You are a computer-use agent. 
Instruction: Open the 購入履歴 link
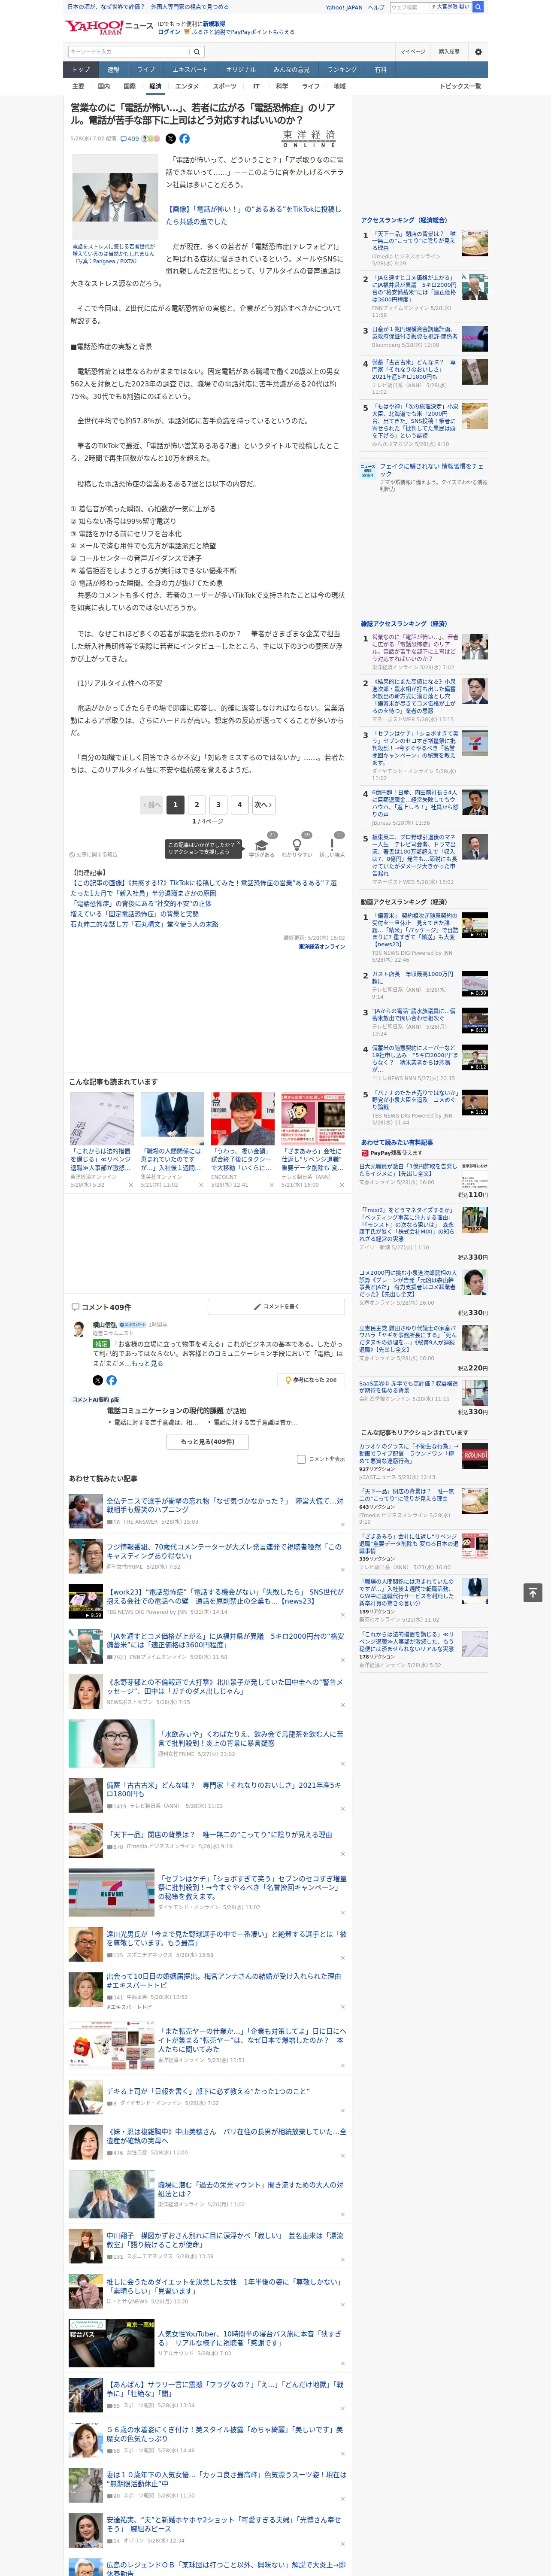point(448,52)
